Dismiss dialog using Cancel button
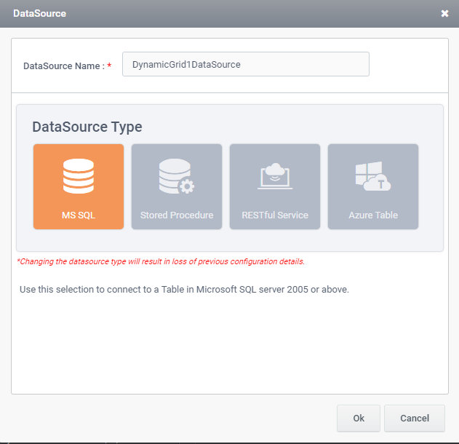 415,419
